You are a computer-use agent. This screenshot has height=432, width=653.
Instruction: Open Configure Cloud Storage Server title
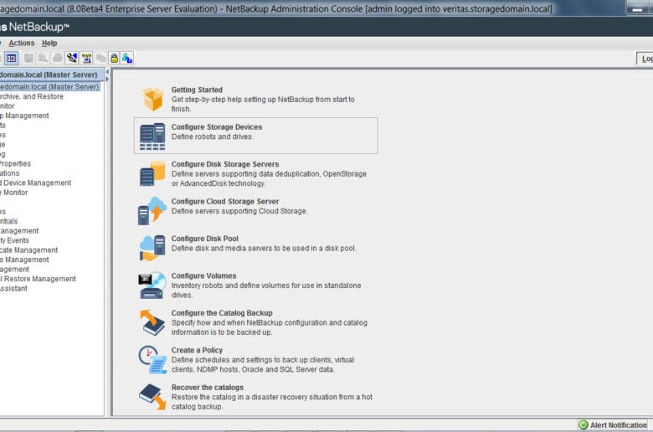(225, 201)
